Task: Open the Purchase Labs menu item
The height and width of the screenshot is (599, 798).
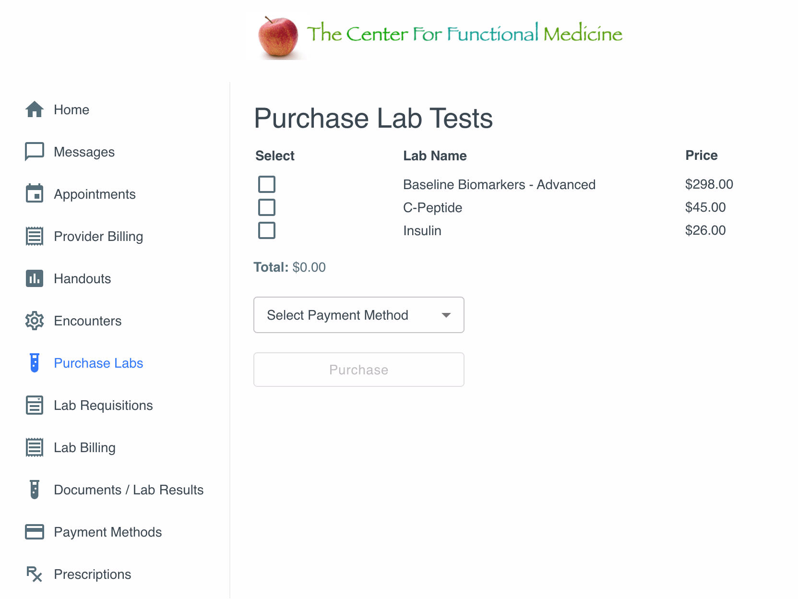Action: pos(98,363)
